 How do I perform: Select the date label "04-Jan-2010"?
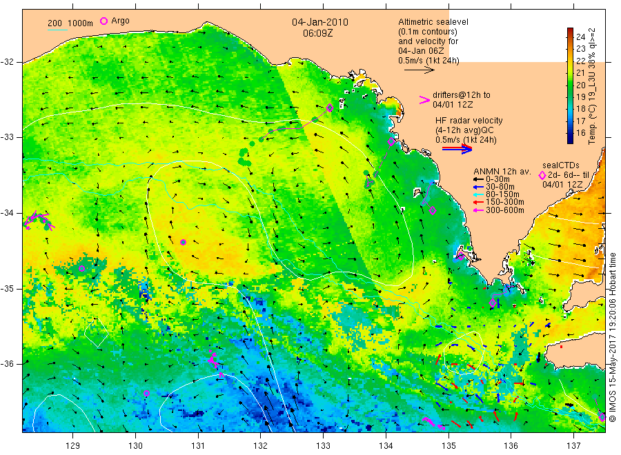pyautogui.click(x=320, y=22)
